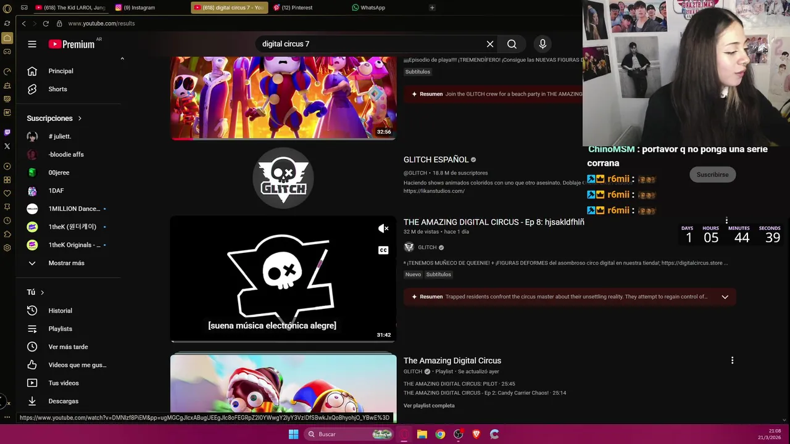790x444 pixels.
Task: Open the # juliett. subscription channel
Action: click(60, 136)
